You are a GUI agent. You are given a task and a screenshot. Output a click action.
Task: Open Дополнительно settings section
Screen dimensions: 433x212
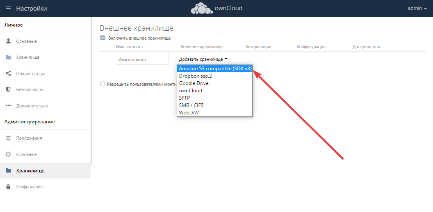45,105
